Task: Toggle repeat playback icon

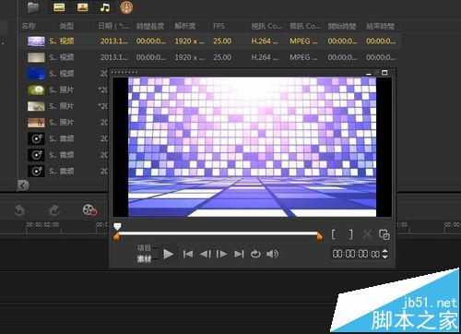Action: 255,254
